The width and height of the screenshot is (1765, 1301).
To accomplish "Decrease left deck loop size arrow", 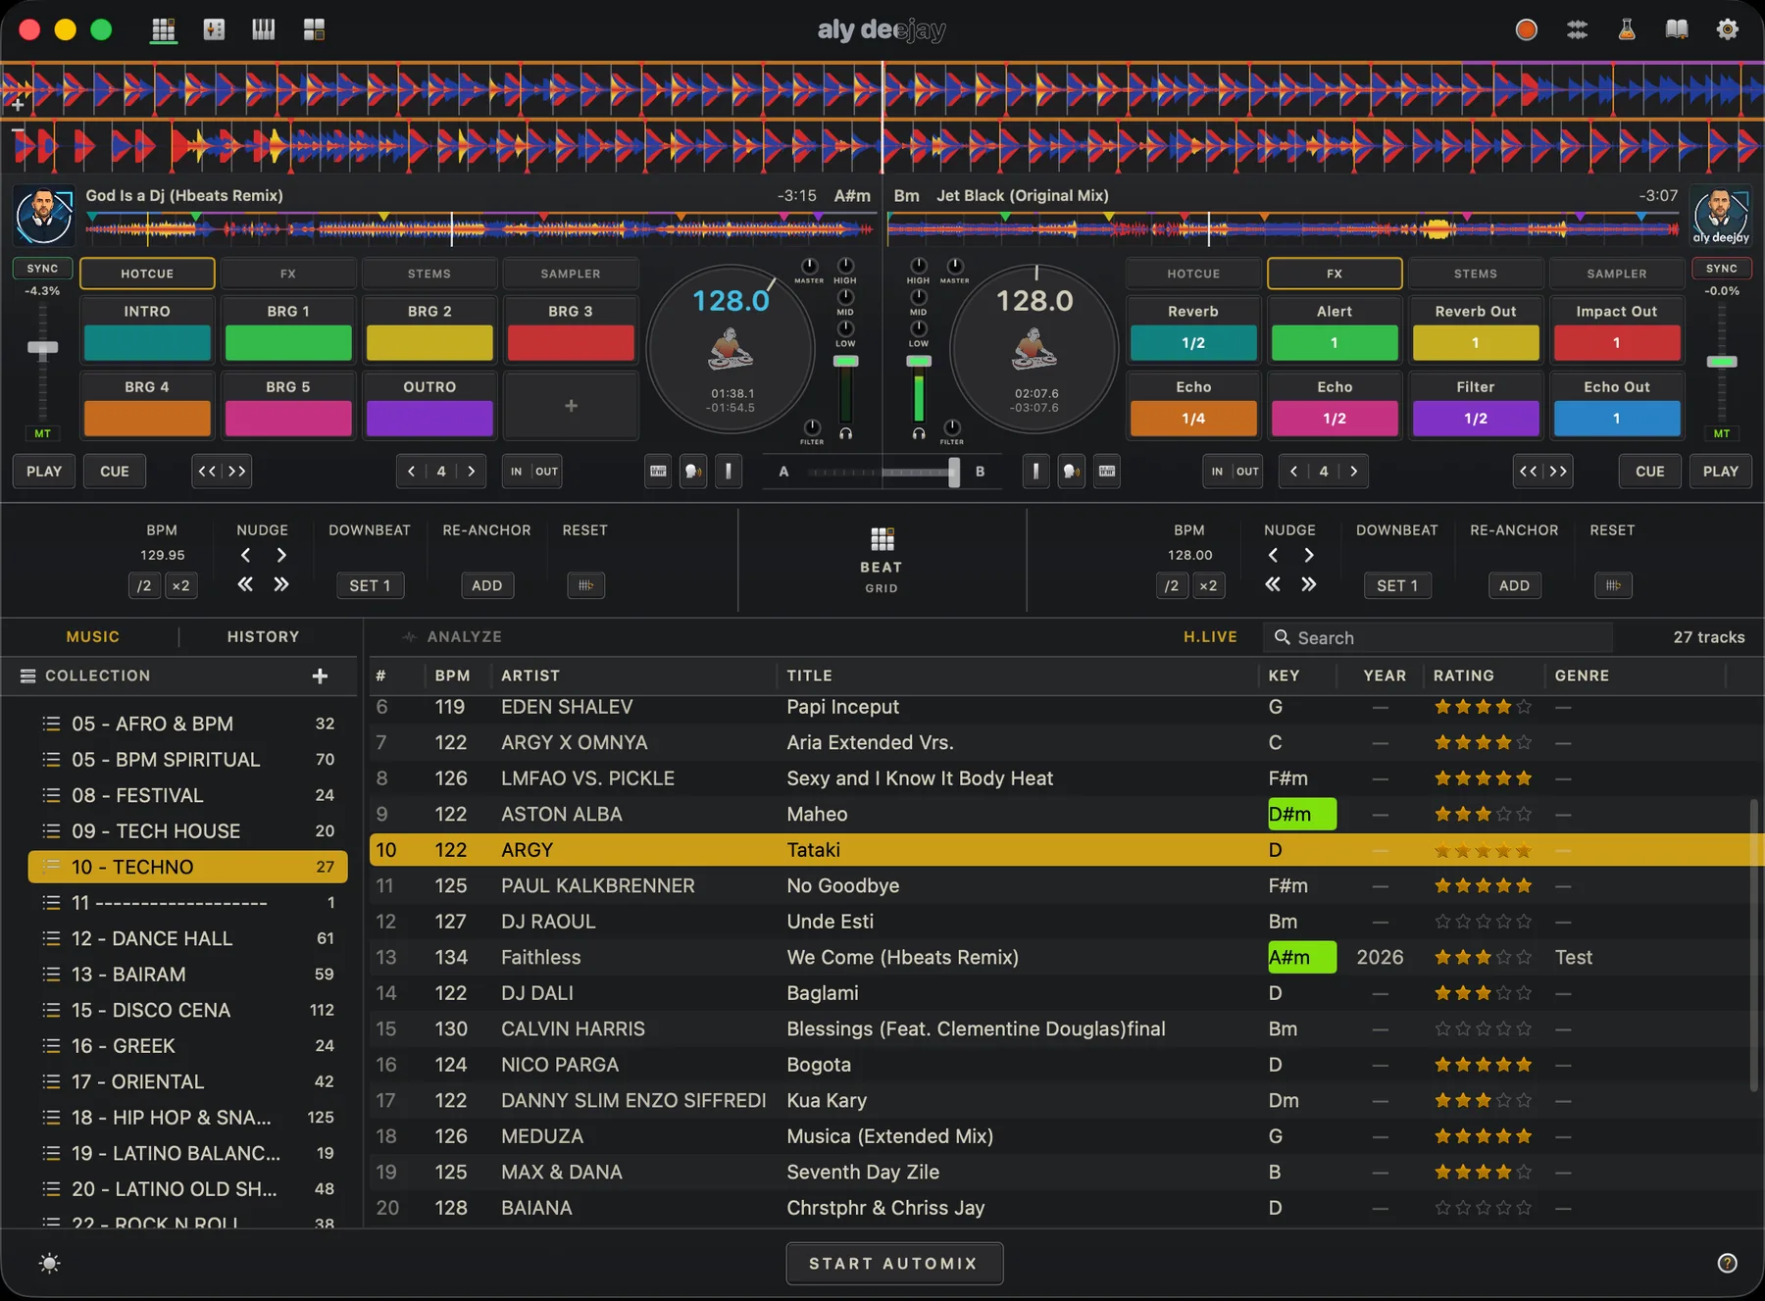I will 411,472.
